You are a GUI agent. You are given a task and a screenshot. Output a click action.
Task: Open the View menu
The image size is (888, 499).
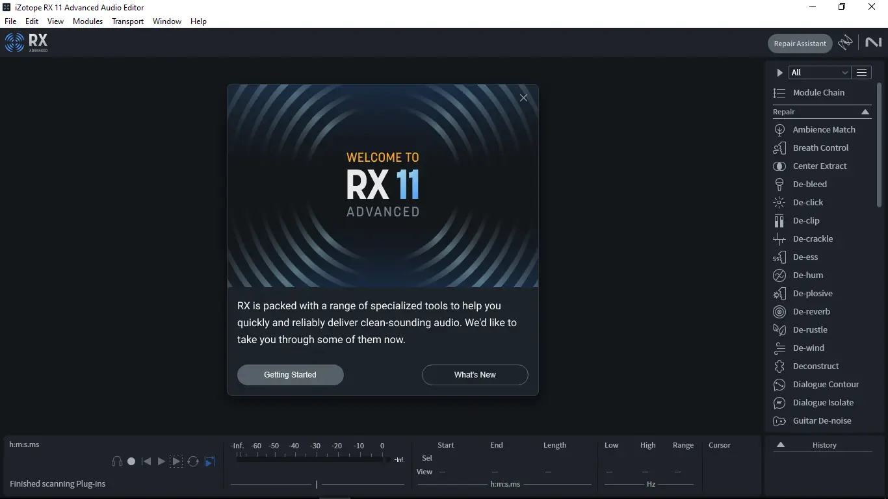pyautogui.click(x=55, y=21)
